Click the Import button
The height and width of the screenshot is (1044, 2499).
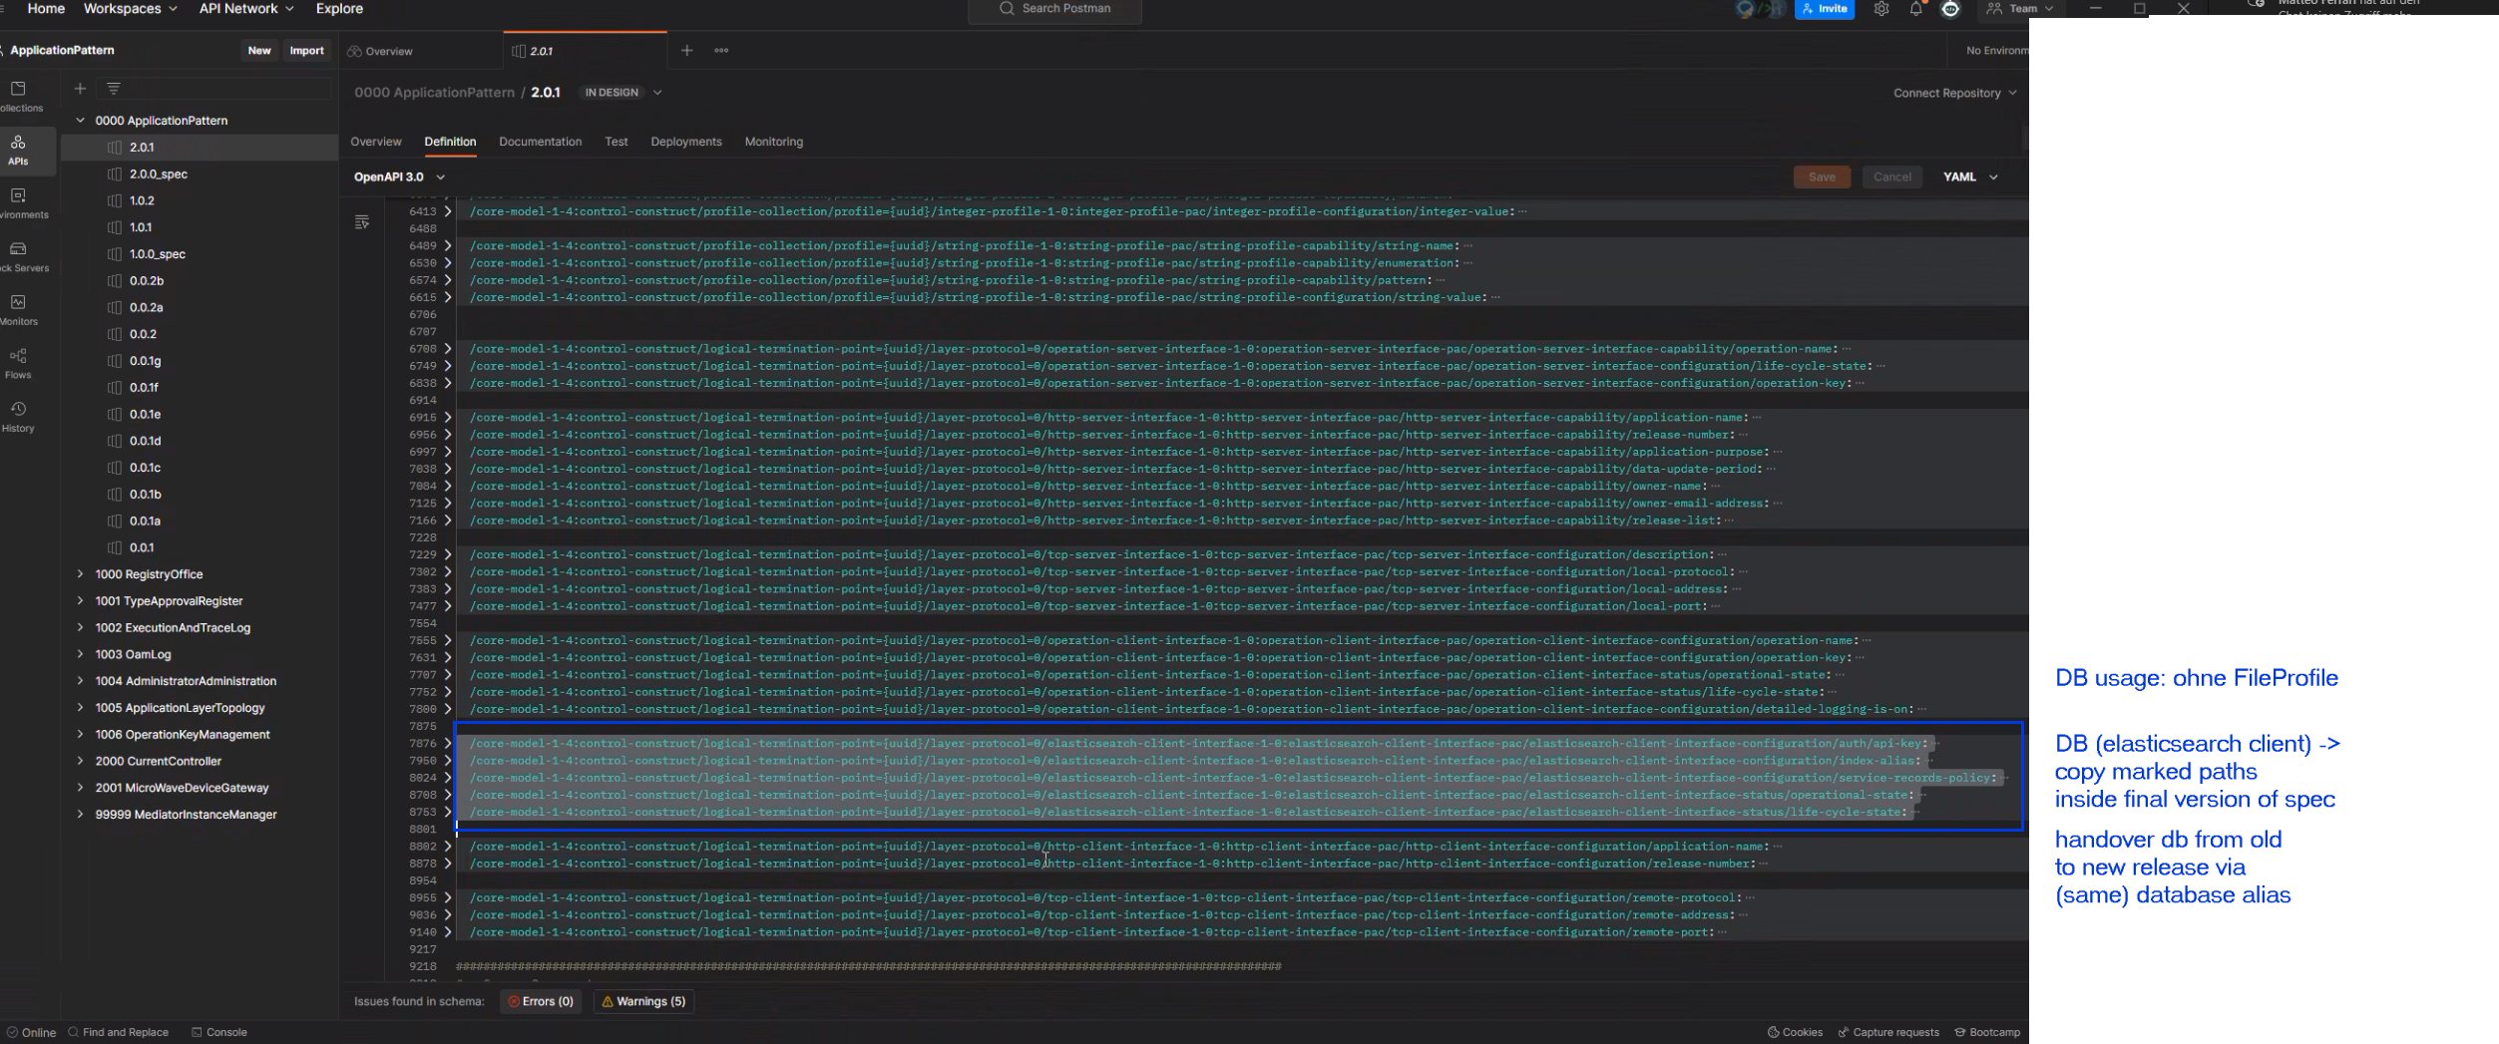point(306,50)
